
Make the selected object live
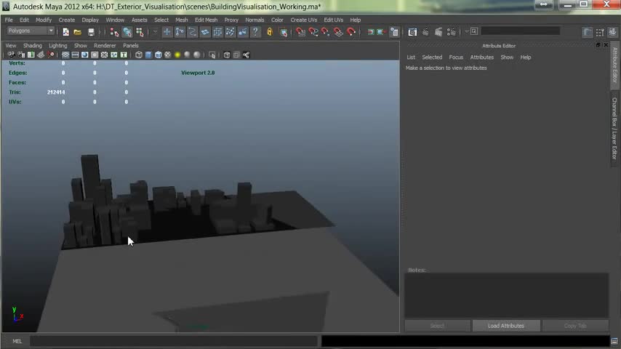(351, 32)
